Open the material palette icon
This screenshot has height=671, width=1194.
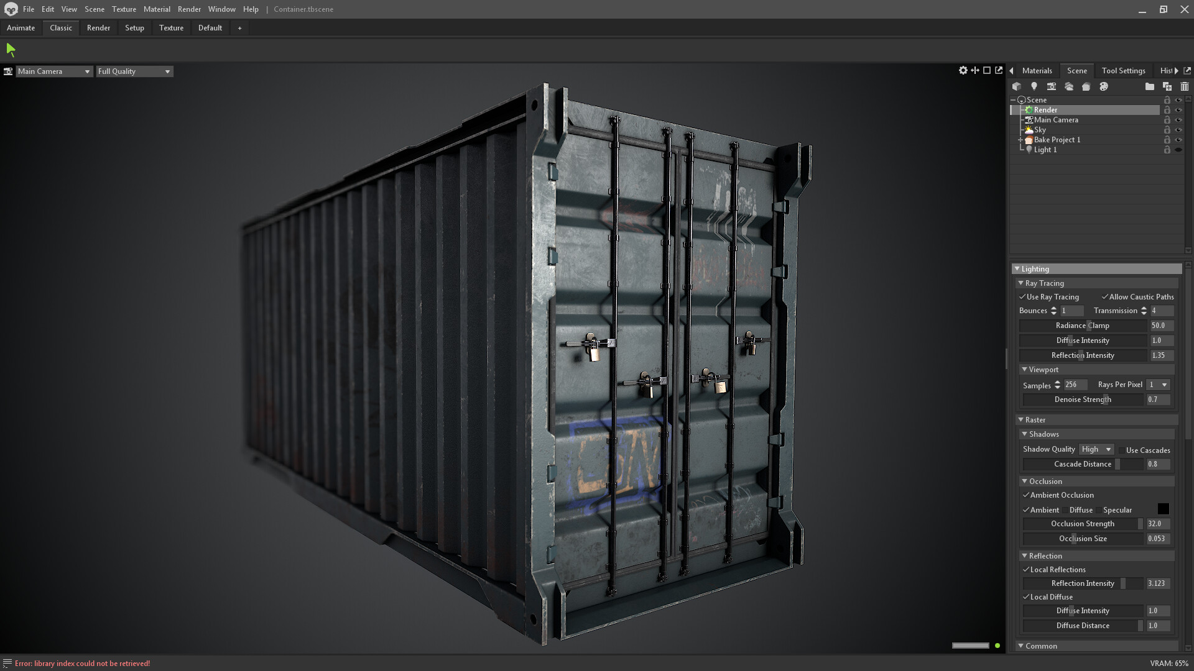1104,86
